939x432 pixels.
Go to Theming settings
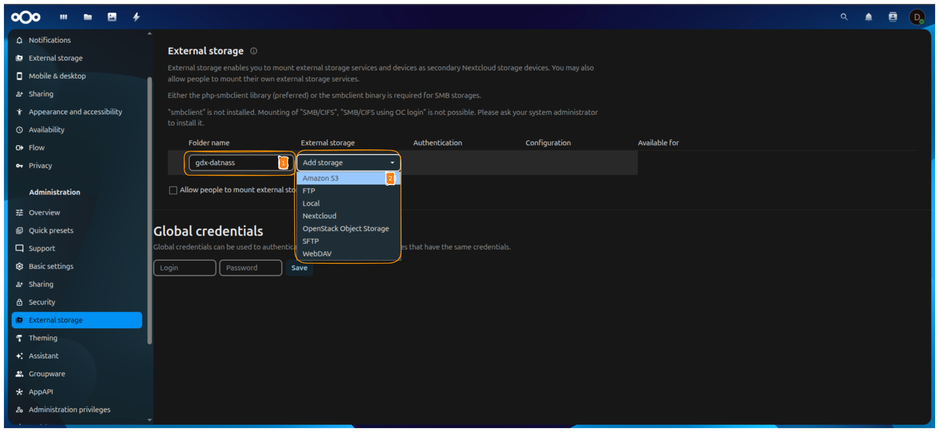point(43,338)
